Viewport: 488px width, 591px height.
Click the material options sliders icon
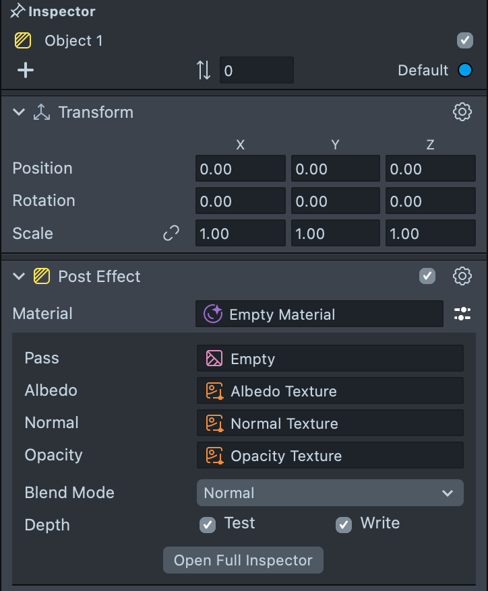coord(462,314)
